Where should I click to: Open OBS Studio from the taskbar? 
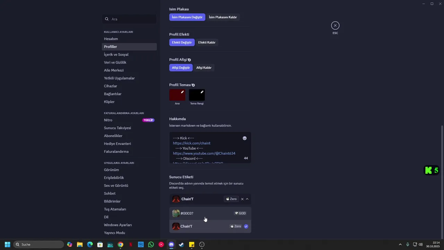point(202,244)
